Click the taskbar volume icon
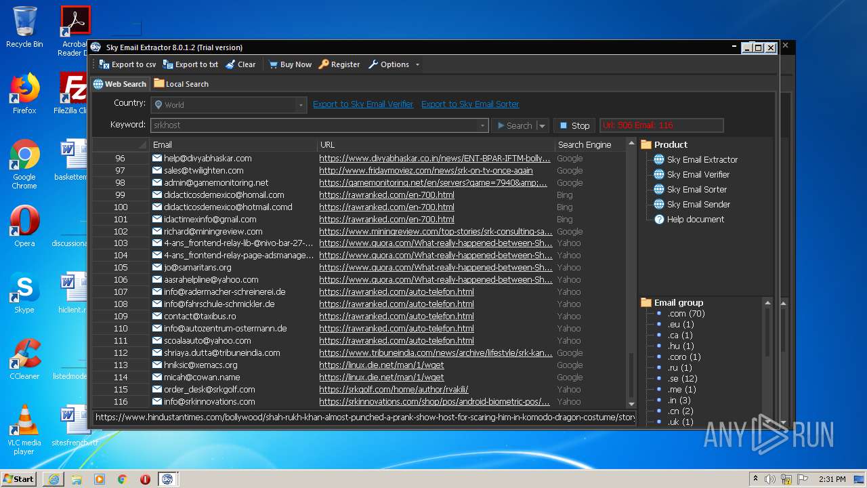The image size is (867, 488). click(x=770, y=479)
